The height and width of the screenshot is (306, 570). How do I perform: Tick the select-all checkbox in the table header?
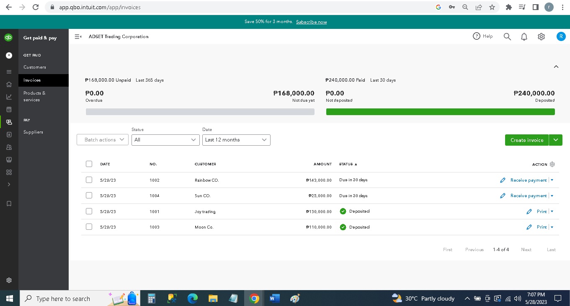[x=89, y=164]
